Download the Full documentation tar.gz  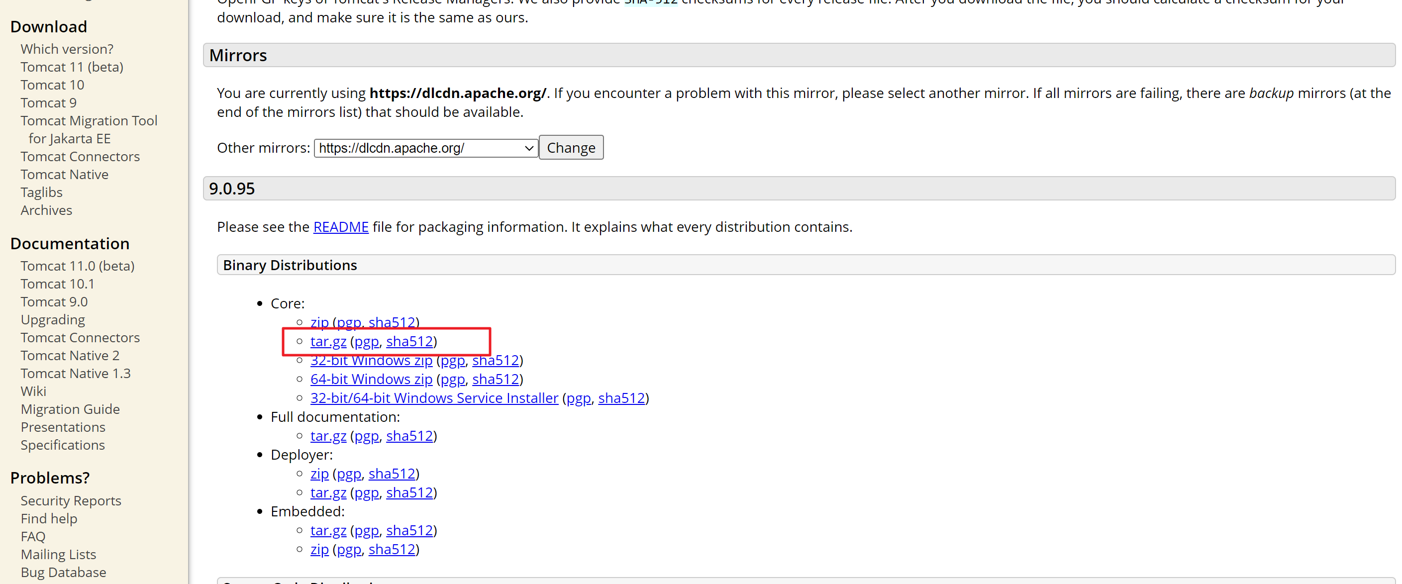tap(328, 436)
